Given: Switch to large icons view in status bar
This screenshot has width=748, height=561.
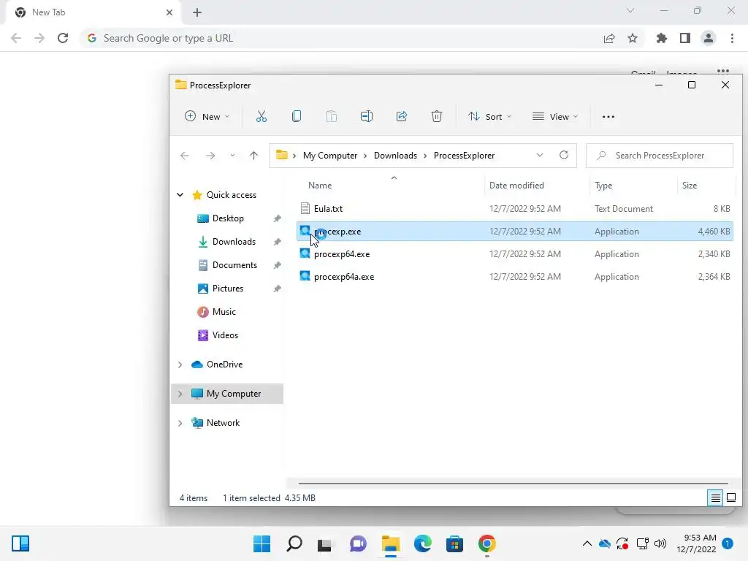Looking at the screenshot, I should pyautogui.click(x=730, y=498).
